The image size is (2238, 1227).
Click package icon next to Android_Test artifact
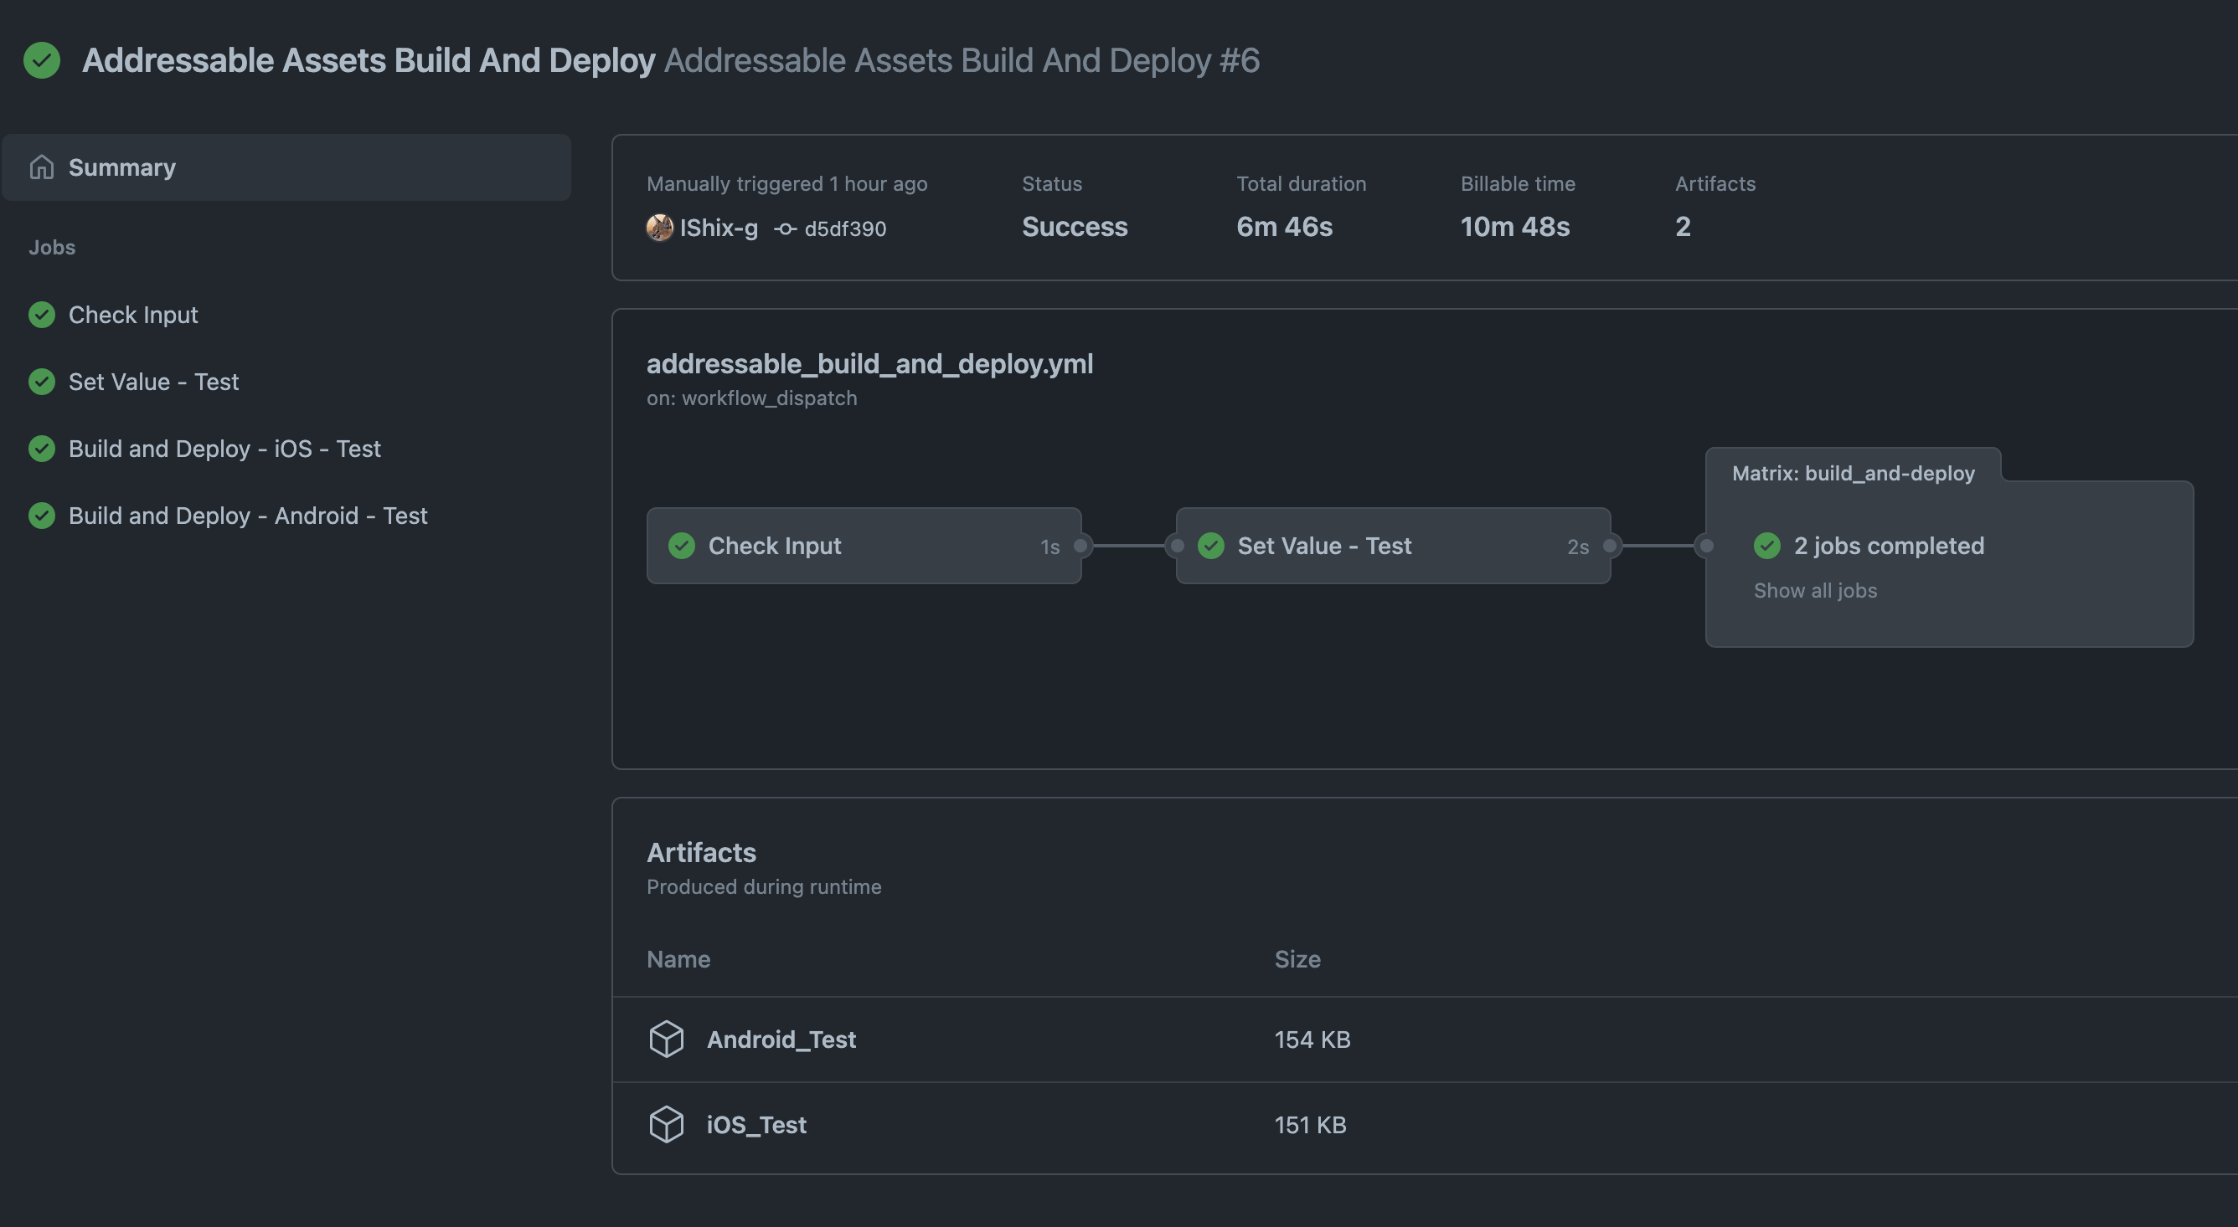pyautogui.click(x=667, y=1040)
